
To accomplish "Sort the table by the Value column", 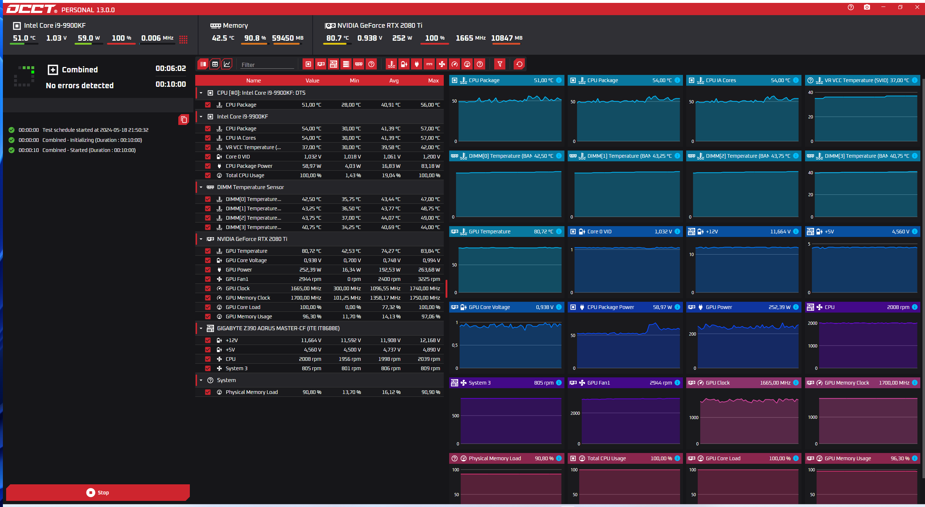I will [312, 81].
